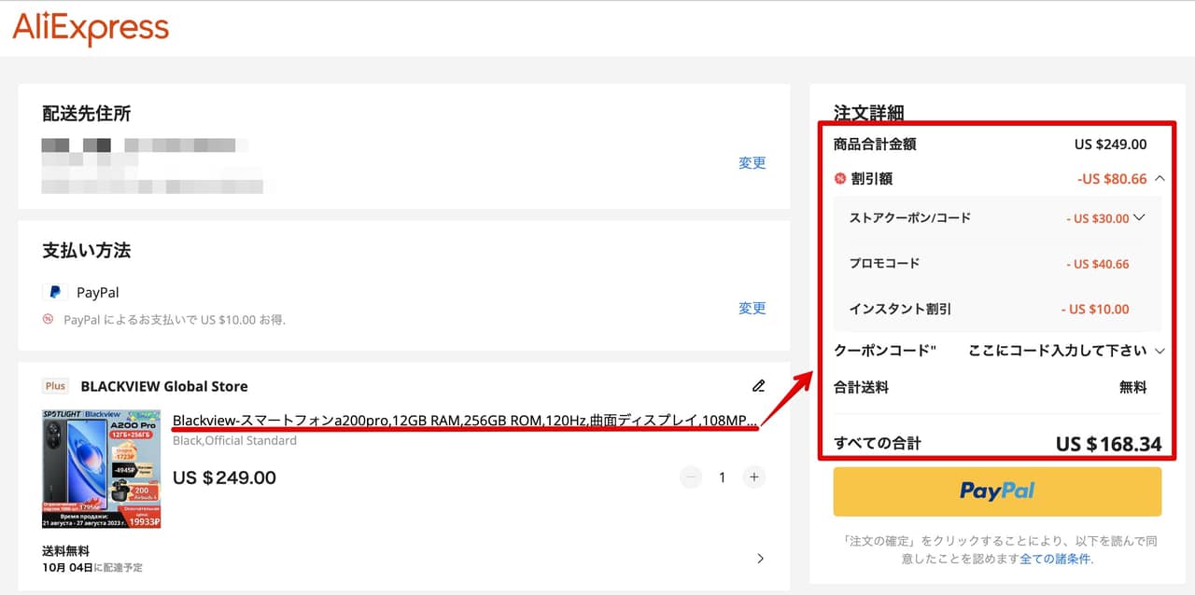The height and width of the screenshot is (595, 1195).
Task: Click 変更 to change the shipping address
Action: 752,163
